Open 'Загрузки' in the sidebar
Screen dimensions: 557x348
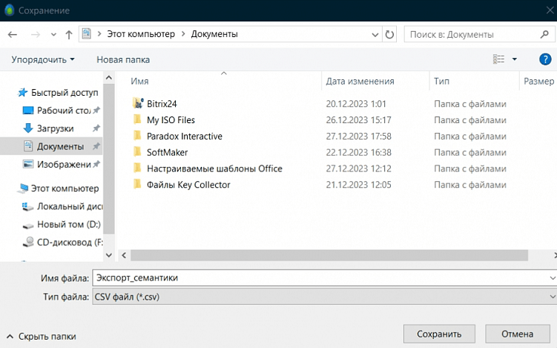[56, 128]
